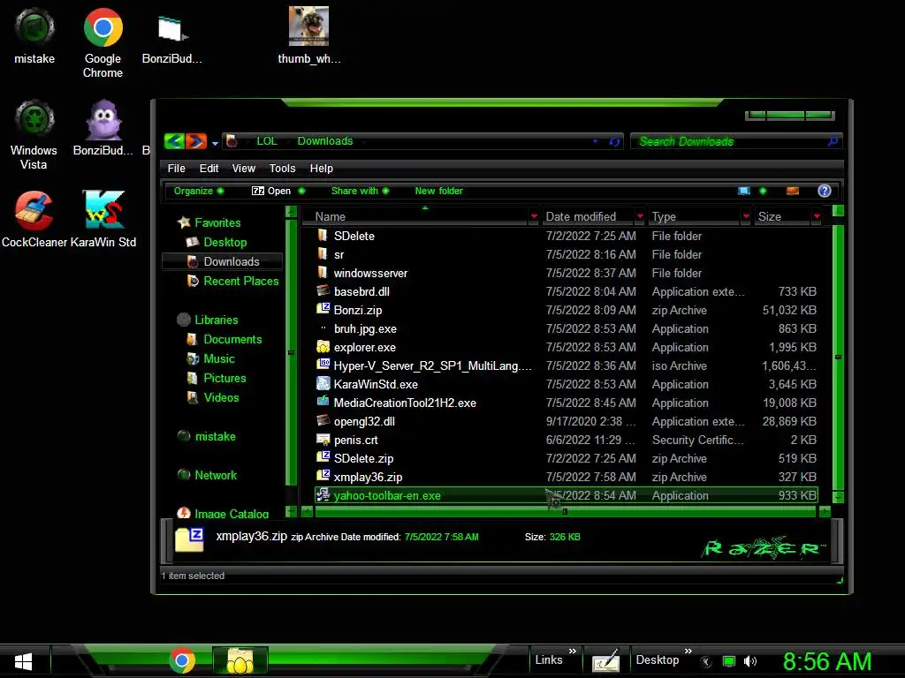Viewport: 905px width, 678px height.
Task: Open the Type column filter dropdown
Action: point(746,217)
